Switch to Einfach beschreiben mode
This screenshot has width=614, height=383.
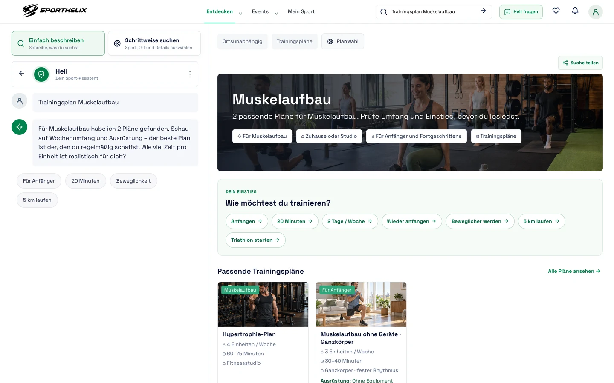[x=58, y=43]
